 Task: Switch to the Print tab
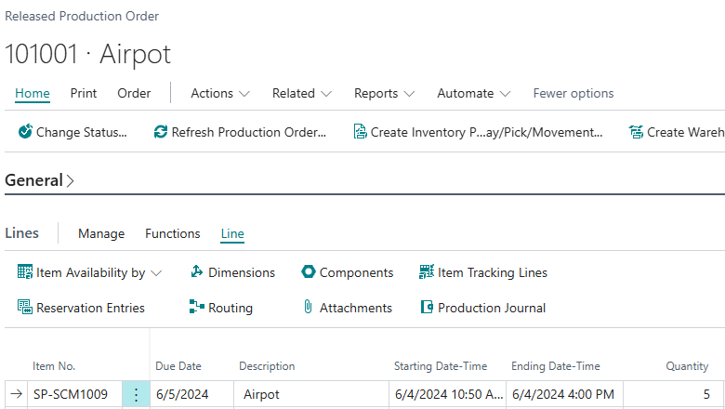click(84, 93)
